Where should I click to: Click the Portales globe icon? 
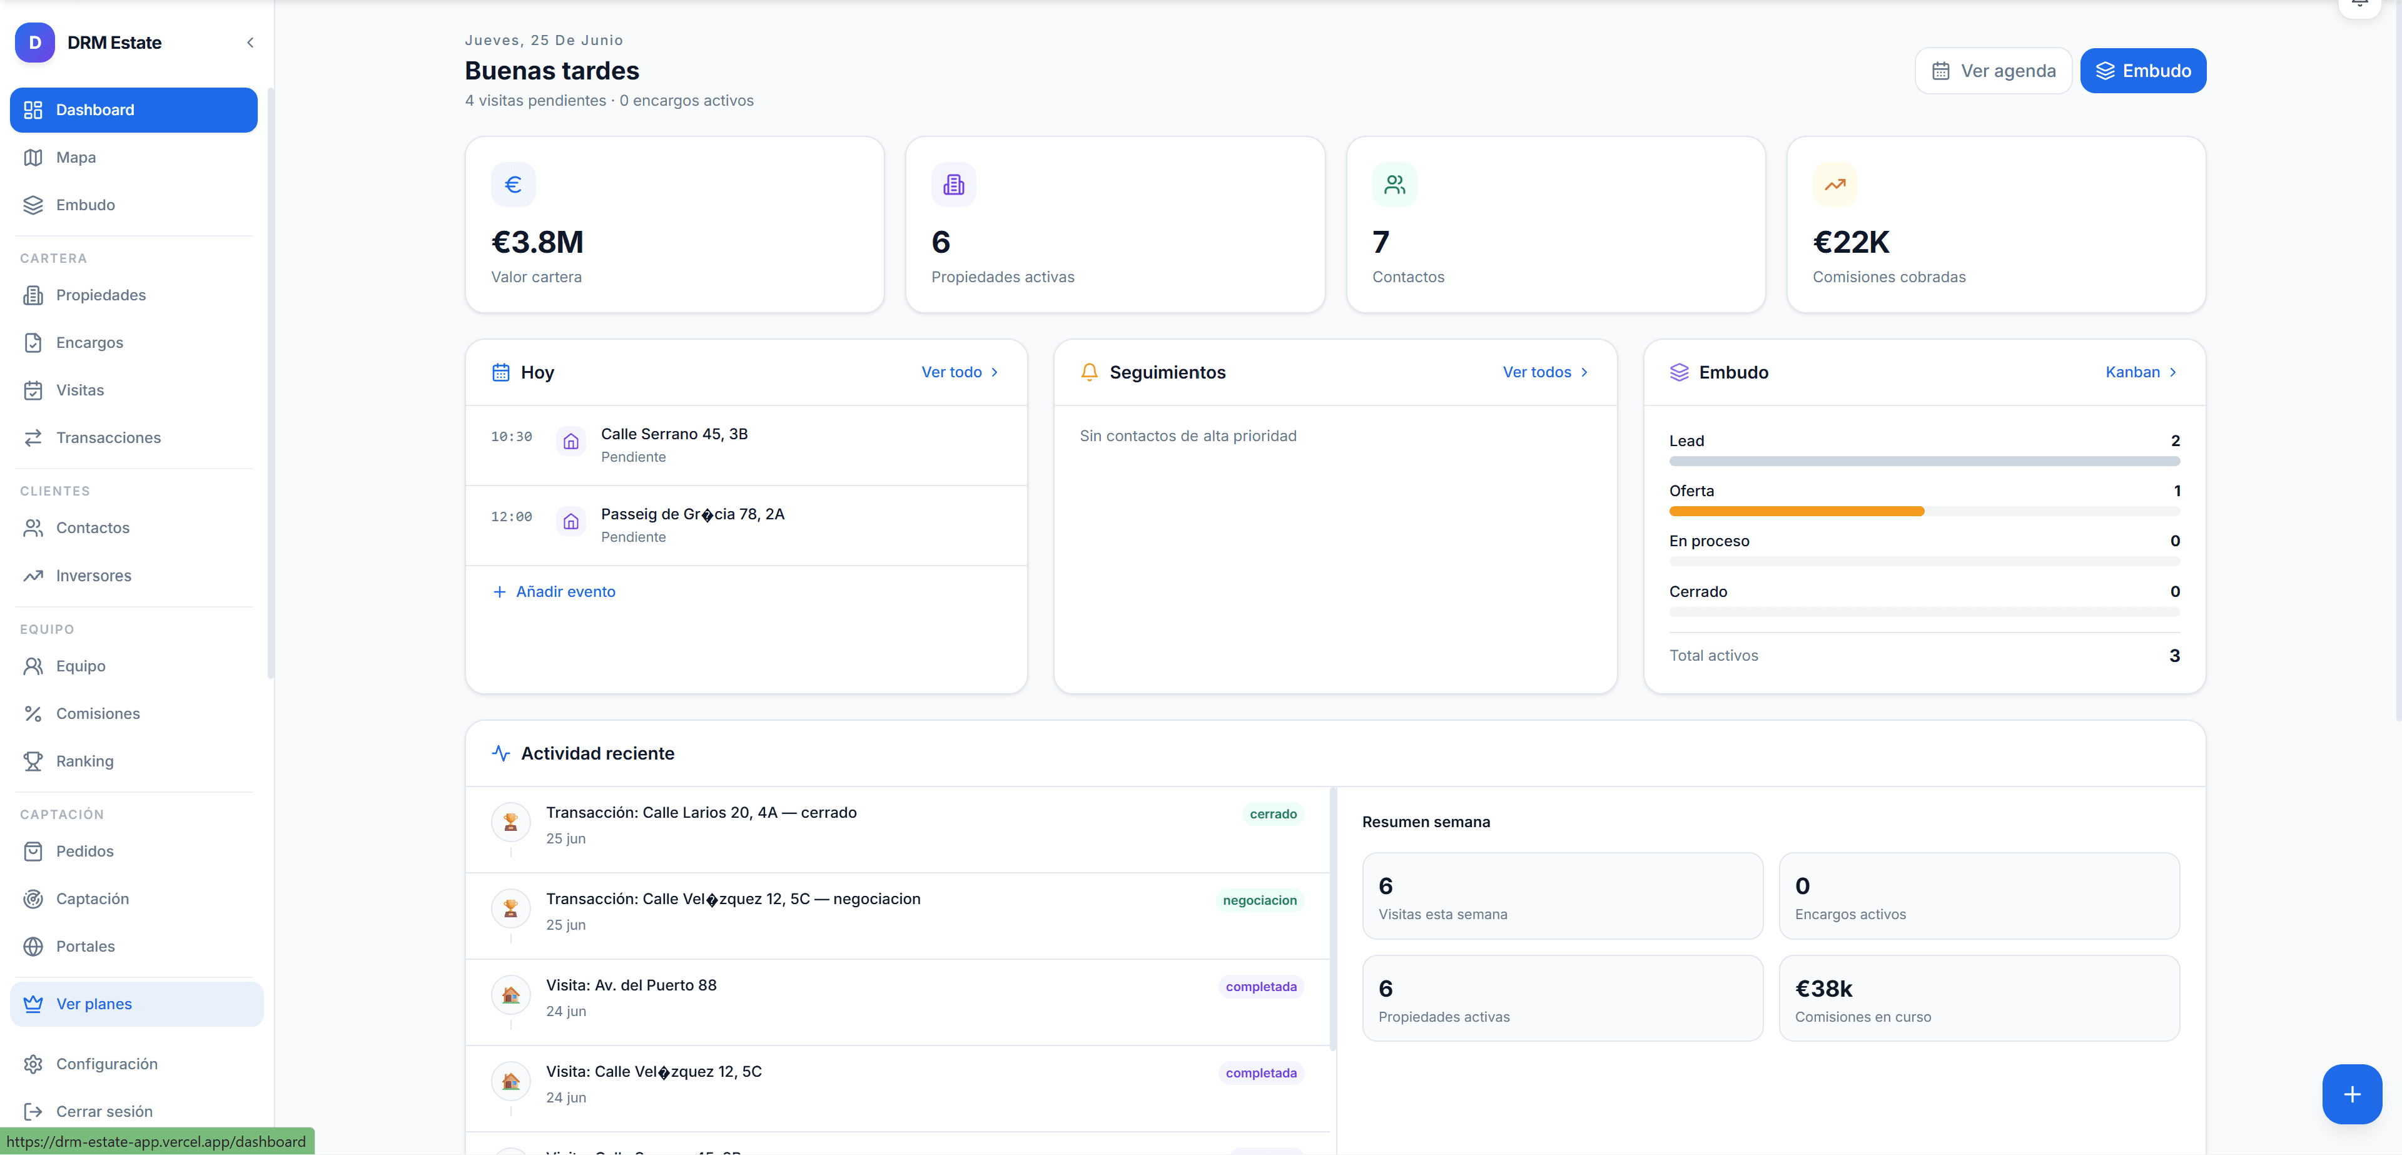click(x=34, y=946)
